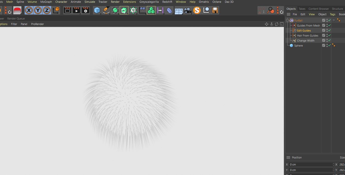This screenshot has width=345, height=175.
Task: Open the Objects panel hamburger menu
Action: coord(289,14)
